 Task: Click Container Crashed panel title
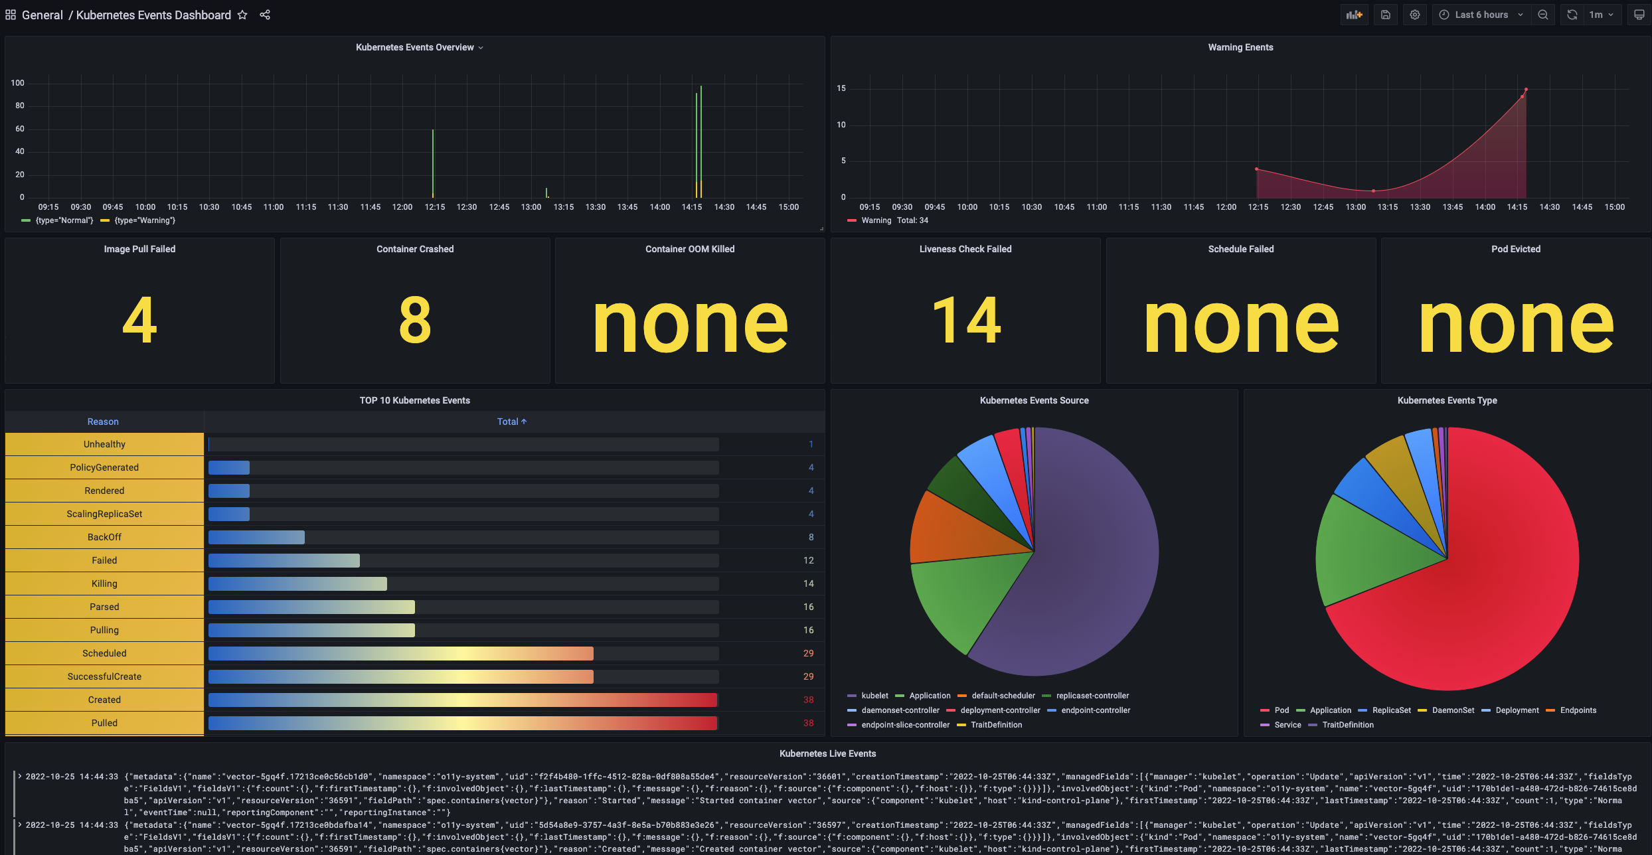click(415, 249)
